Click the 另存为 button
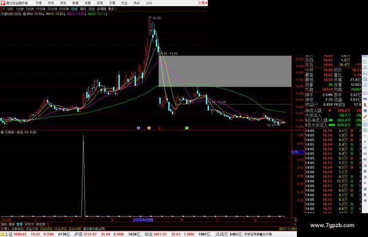The image size is (368, 237). coord(29,224)
